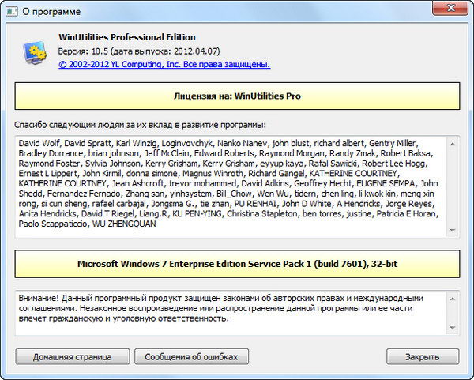Click inside the copyright warning text box
Viewport: 474px width, 380px height.
coord(229,314)
